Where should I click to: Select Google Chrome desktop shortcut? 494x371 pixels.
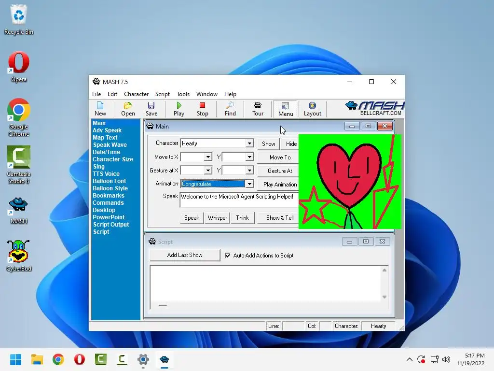pyautogui.click(x=19, y=117)
